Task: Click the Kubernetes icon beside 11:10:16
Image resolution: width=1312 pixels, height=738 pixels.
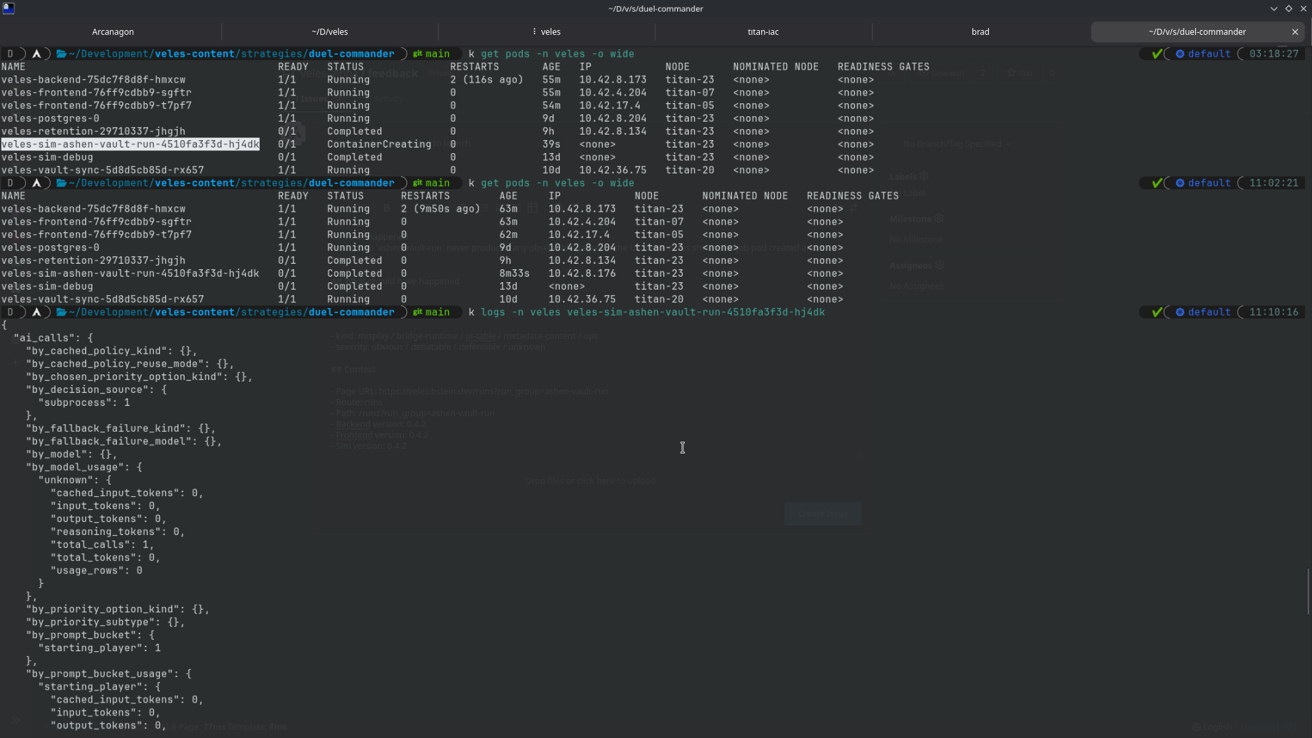Action: click(1180, 312)
